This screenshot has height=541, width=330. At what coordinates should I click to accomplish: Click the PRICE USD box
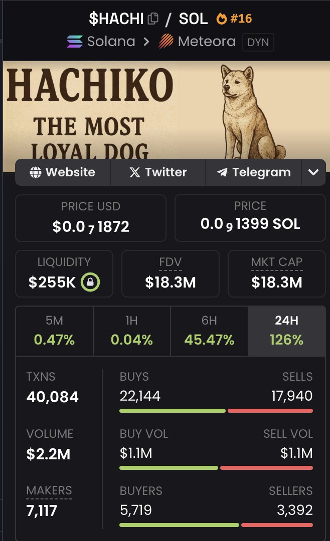click(91, 218)
